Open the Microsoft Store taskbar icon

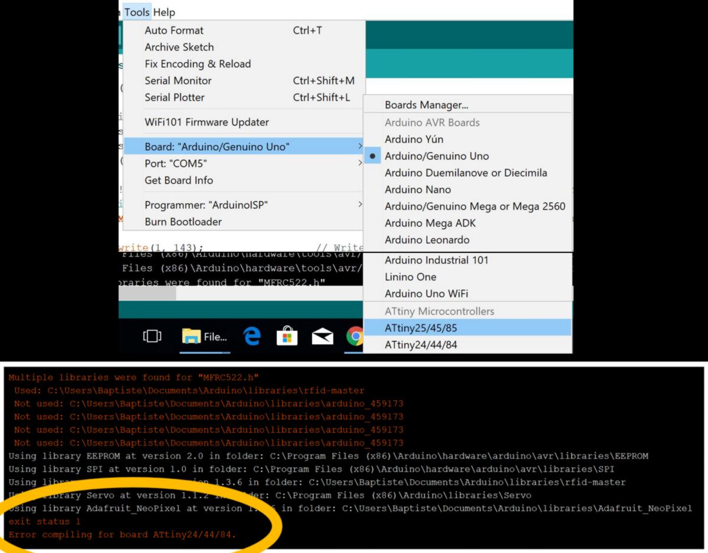[x=287, y=336]
